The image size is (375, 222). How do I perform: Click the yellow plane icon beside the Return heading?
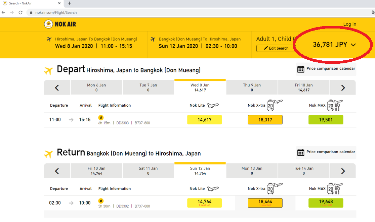pyautogui.click(x=48, y=154)
